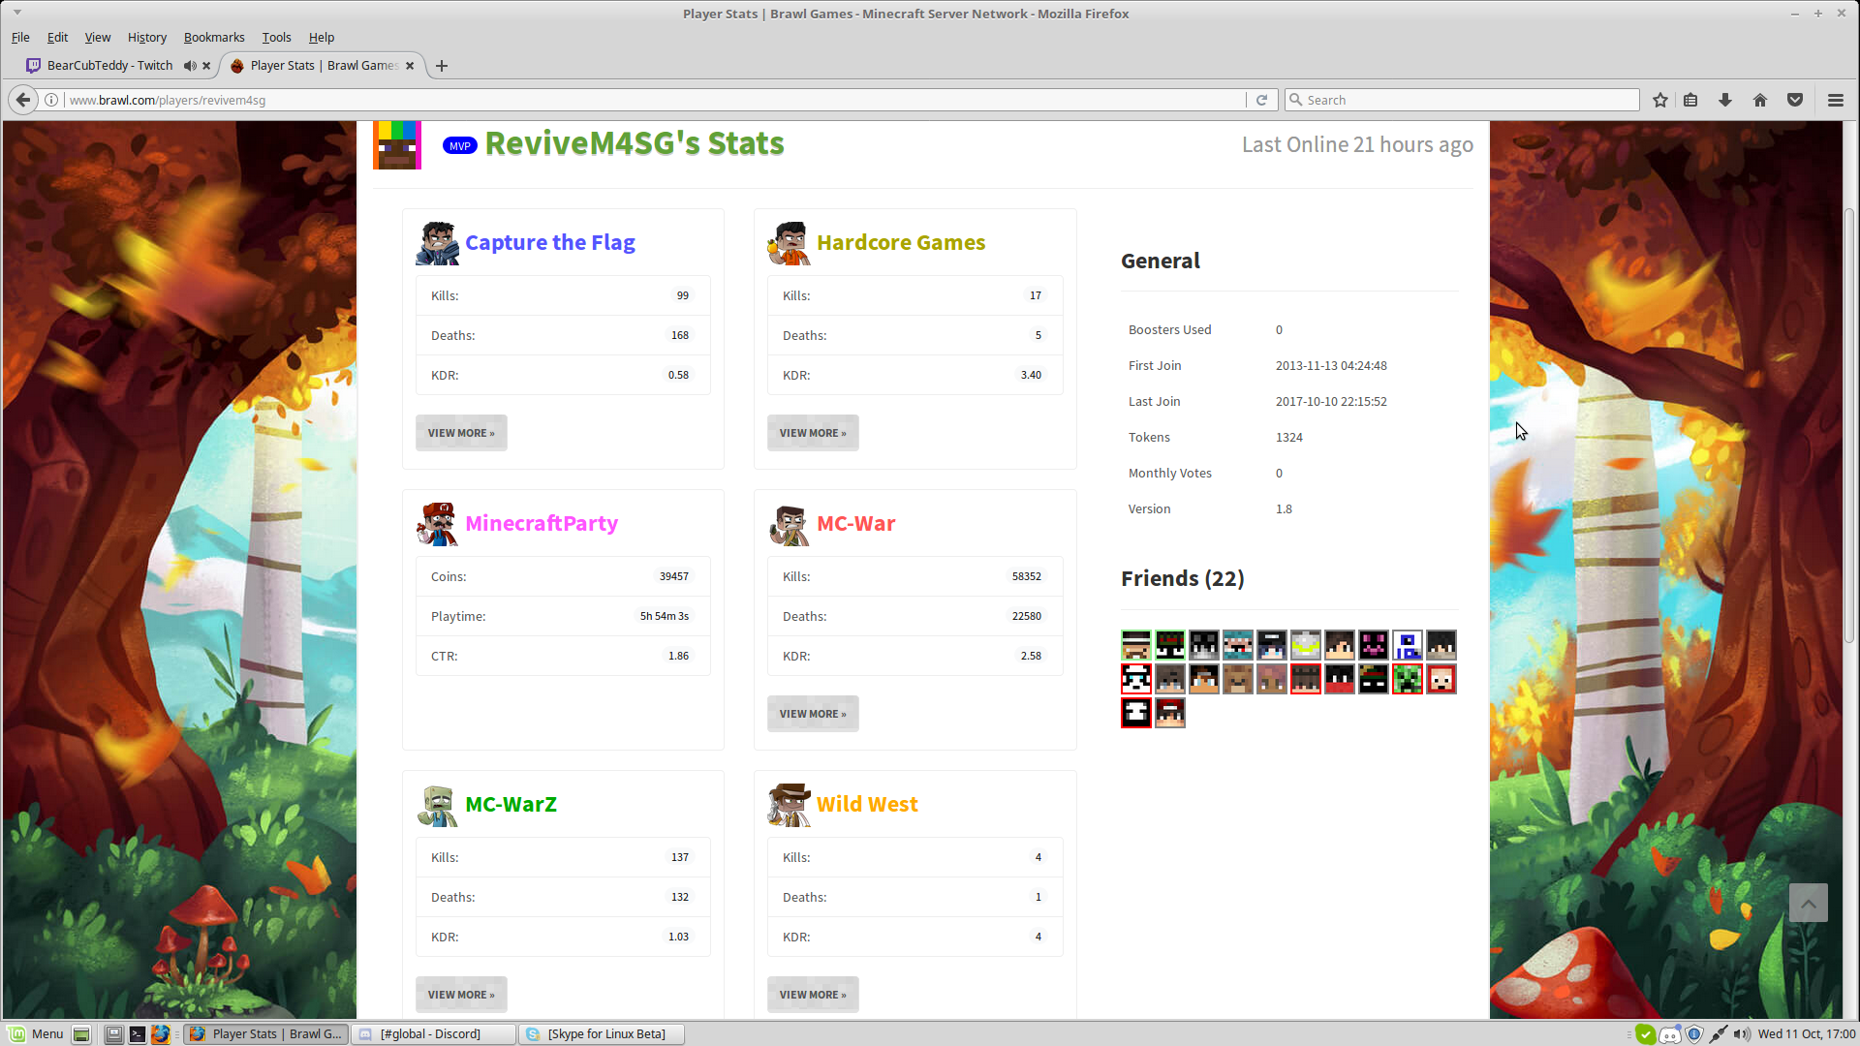Mute the BearCubTeddy Twitch tab audio
The image size is (1860, 1046).
[190, 66]
